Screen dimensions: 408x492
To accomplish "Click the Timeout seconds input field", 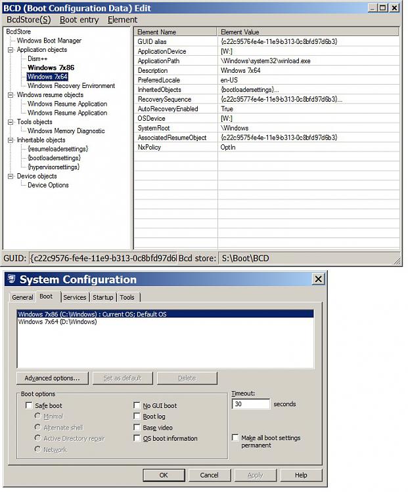I will [251, 404].
